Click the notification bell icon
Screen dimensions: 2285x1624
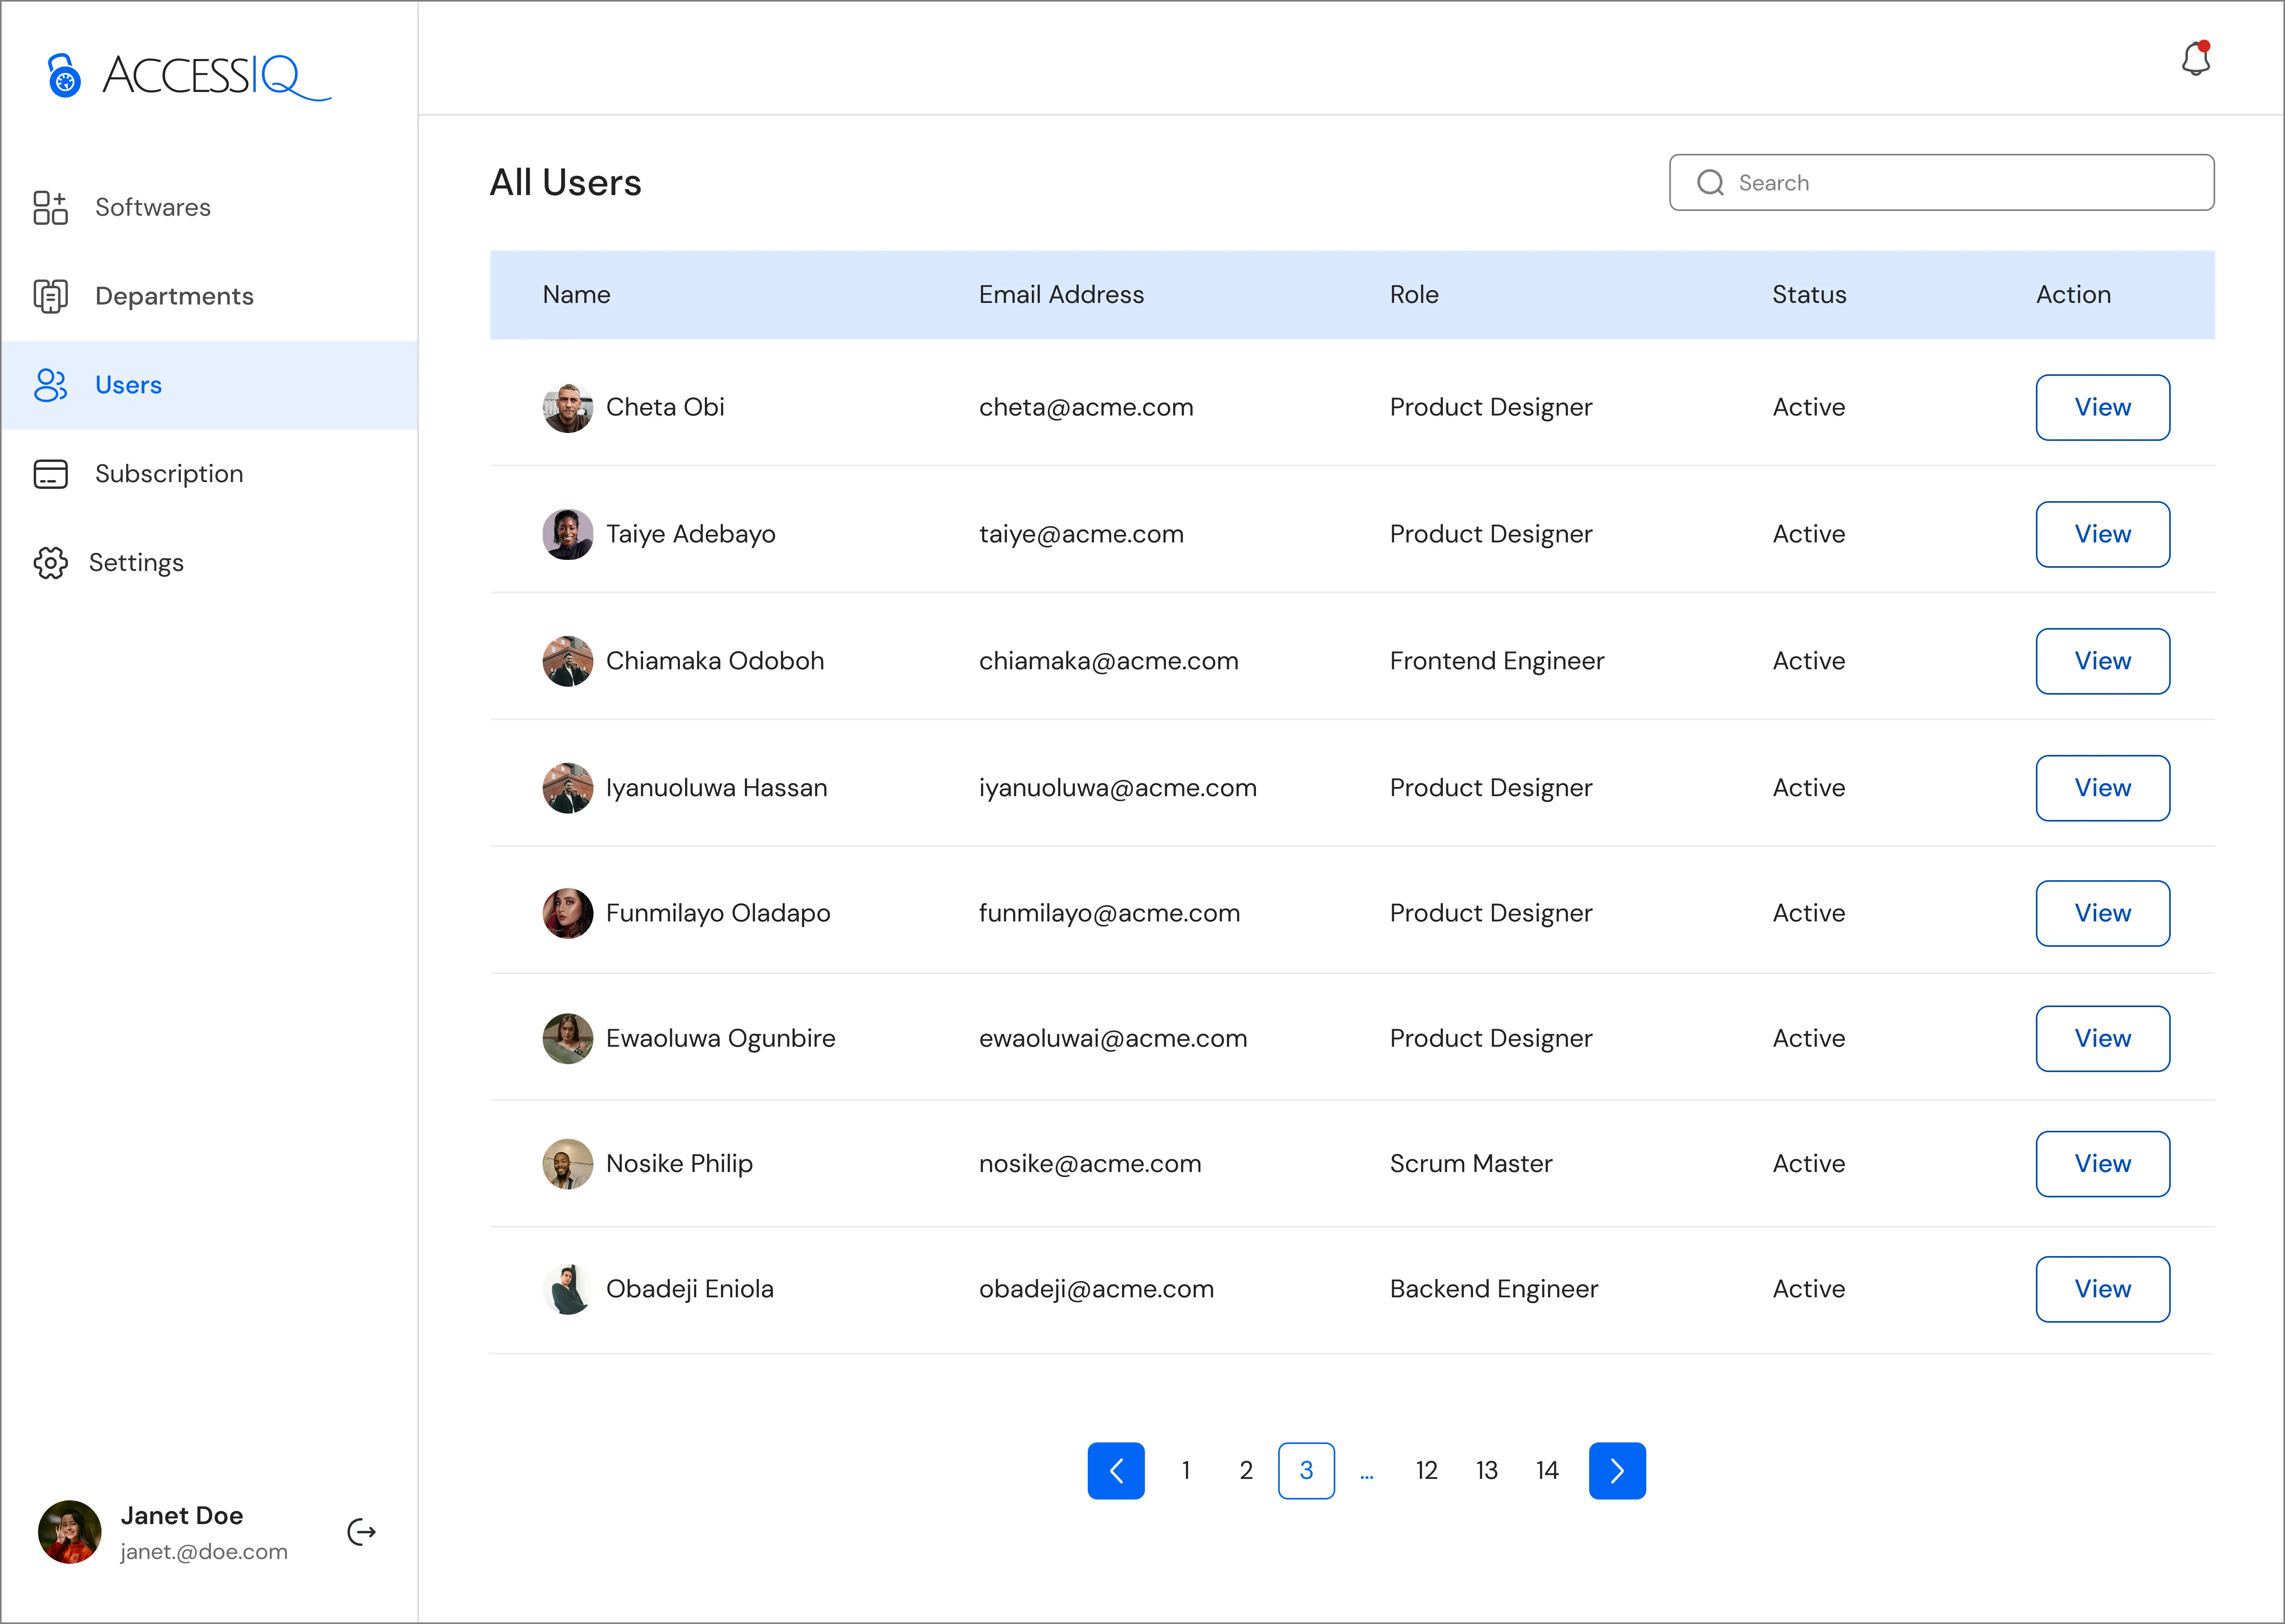click(x=2195, y=59)
